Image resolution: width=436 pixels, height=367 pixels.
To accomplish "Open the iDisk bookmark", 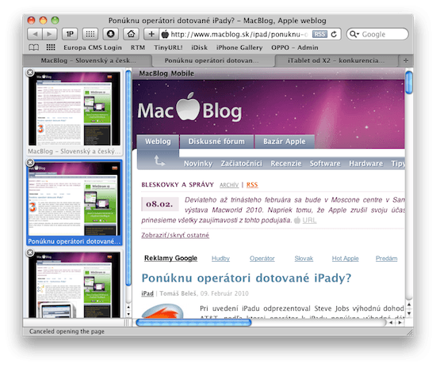I will click(x=199, y=47).
